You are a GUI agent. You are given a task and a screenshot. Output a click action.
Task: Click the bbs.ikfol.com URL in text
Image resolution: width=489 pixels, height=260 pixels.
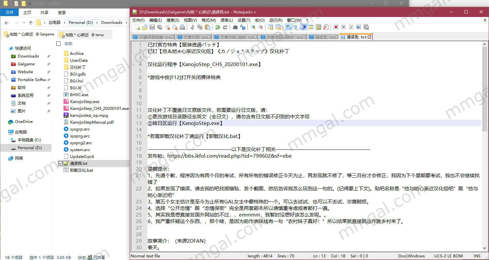[229, 156]
